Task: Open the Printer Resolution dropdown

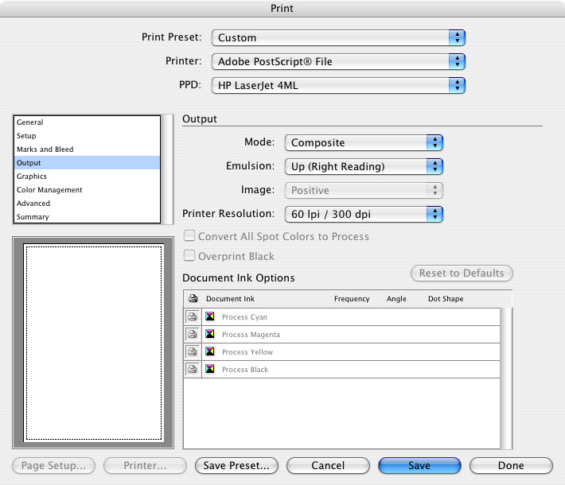Action: [x=364, y=214]
